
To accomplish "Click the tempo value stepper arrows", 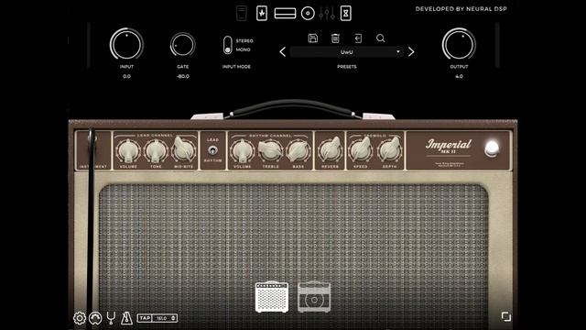I will point(173,318).
